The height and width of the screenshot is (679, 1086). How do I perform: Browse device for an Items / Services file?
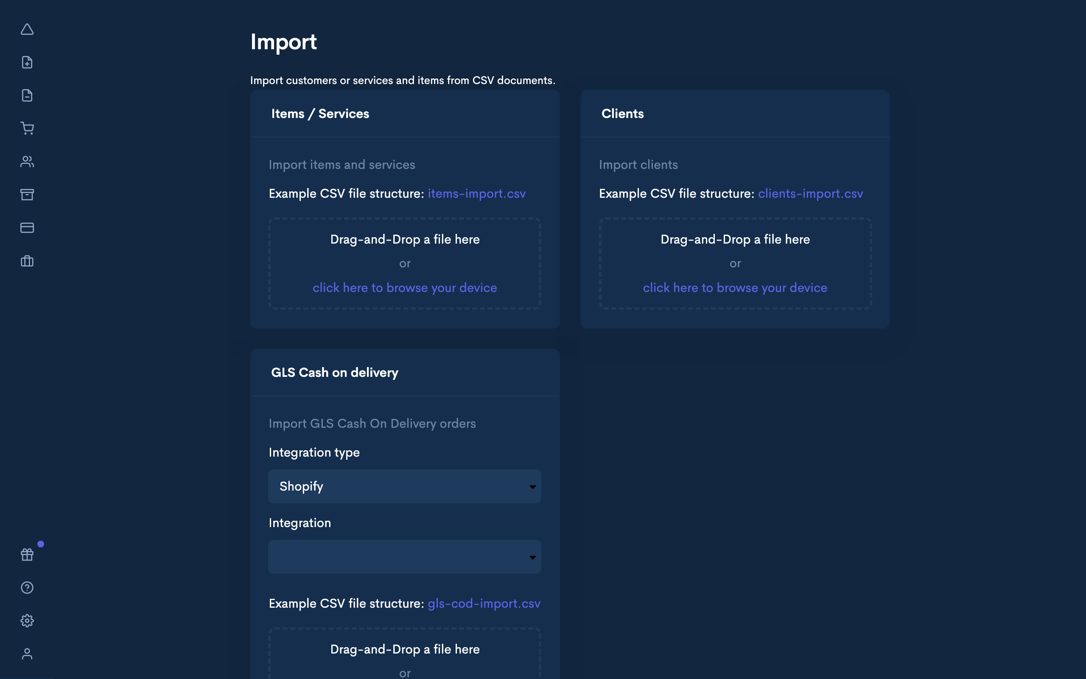[x=404, y=288]
